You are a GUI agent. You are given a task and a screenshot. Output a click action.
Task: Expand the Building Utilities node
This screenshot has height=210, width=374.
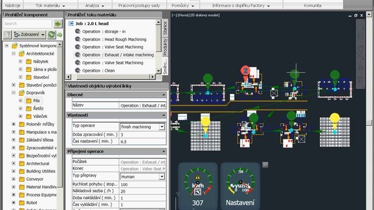click(x=13, y=171)
